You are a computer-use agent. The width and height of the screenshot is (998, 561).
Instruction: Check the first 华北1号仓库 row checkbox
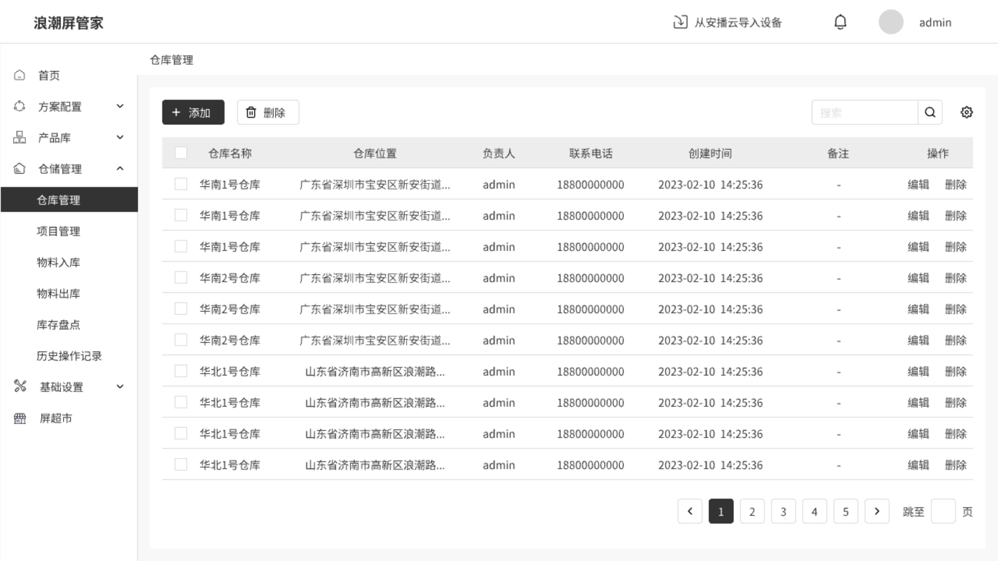[x=181, y=371]
